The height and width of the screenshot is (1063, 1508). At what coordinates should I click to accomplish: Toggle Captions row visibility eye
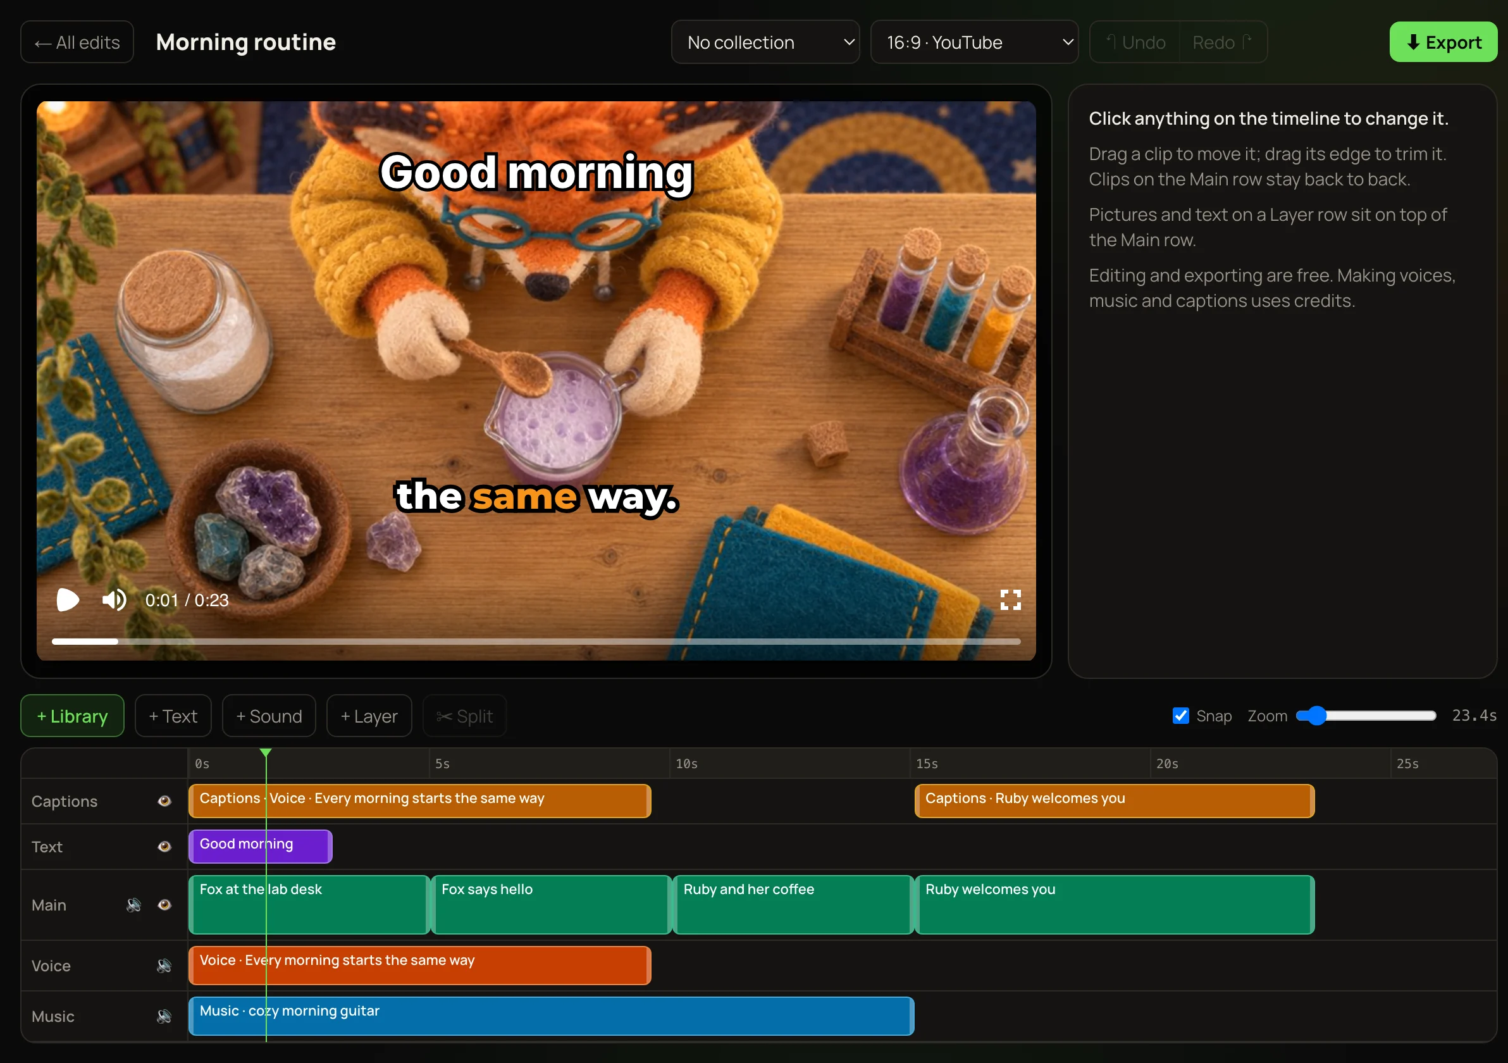point(164,801)
